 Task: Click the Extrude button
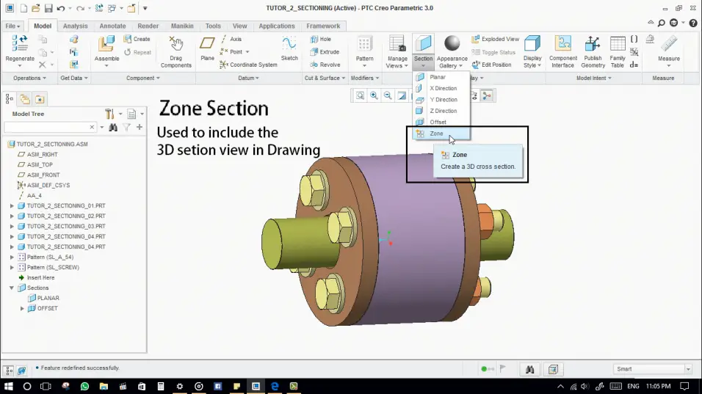[x=329, y=52]
